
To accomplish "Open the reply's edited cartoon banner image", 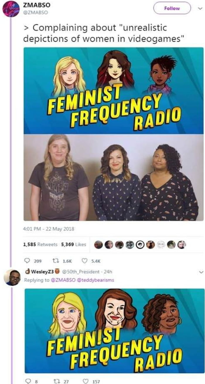I will pyautogui.click(x=113, y=331).
